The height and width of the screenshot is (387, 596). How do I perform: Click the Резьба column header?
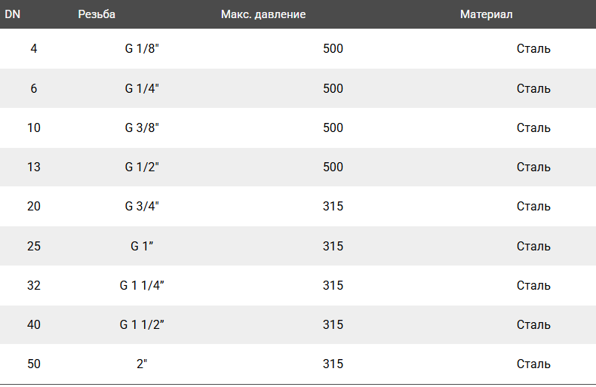coord(97,14)
